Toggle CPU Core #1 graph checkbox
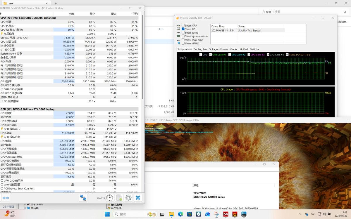 (x=211, y=55)
